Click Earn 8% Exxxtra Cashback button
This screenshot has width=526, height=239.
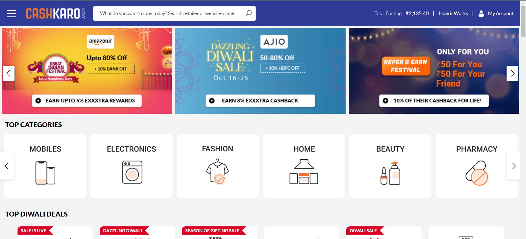(x=260, y=101)
